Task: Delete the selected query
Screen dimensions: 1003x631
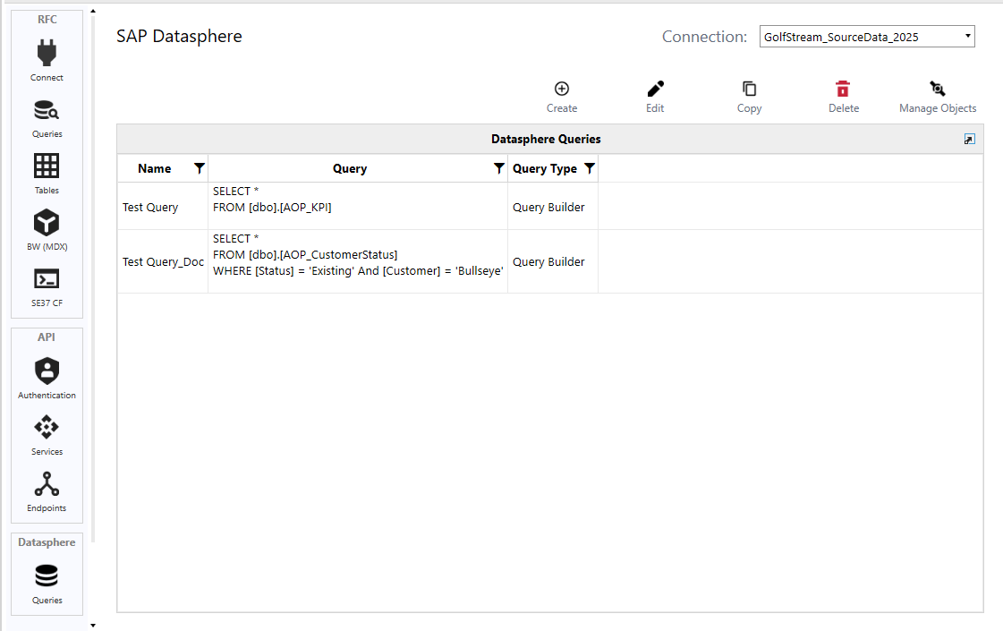Action: pyautogui.click(x=843, y=97)
